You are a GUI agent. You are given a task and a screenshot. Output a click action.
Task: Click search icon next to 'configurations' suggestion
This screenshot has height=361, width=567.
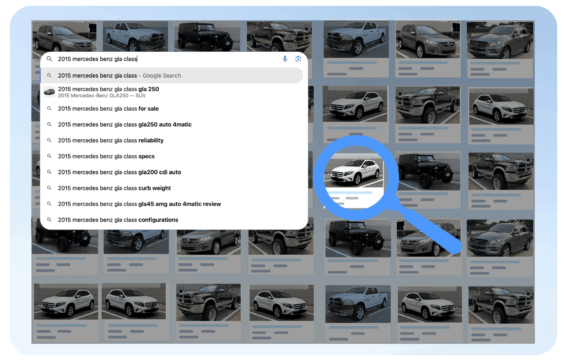coord(49,220)
